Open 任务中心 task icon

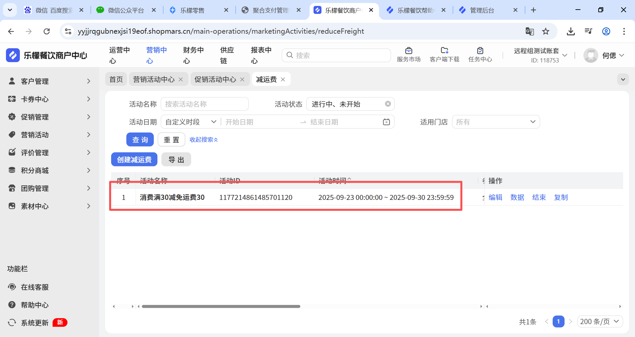(x=480, y=55)
